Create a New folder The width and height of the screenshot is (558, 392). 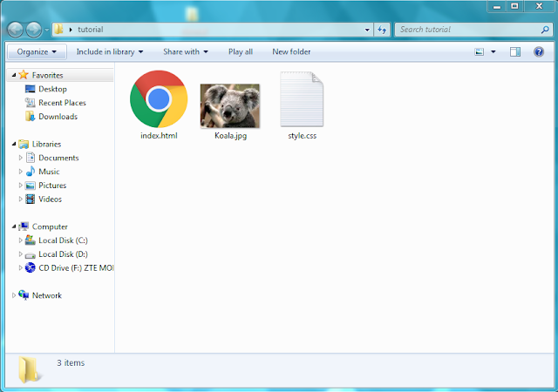pyautogui.click(x=291, y=52)
